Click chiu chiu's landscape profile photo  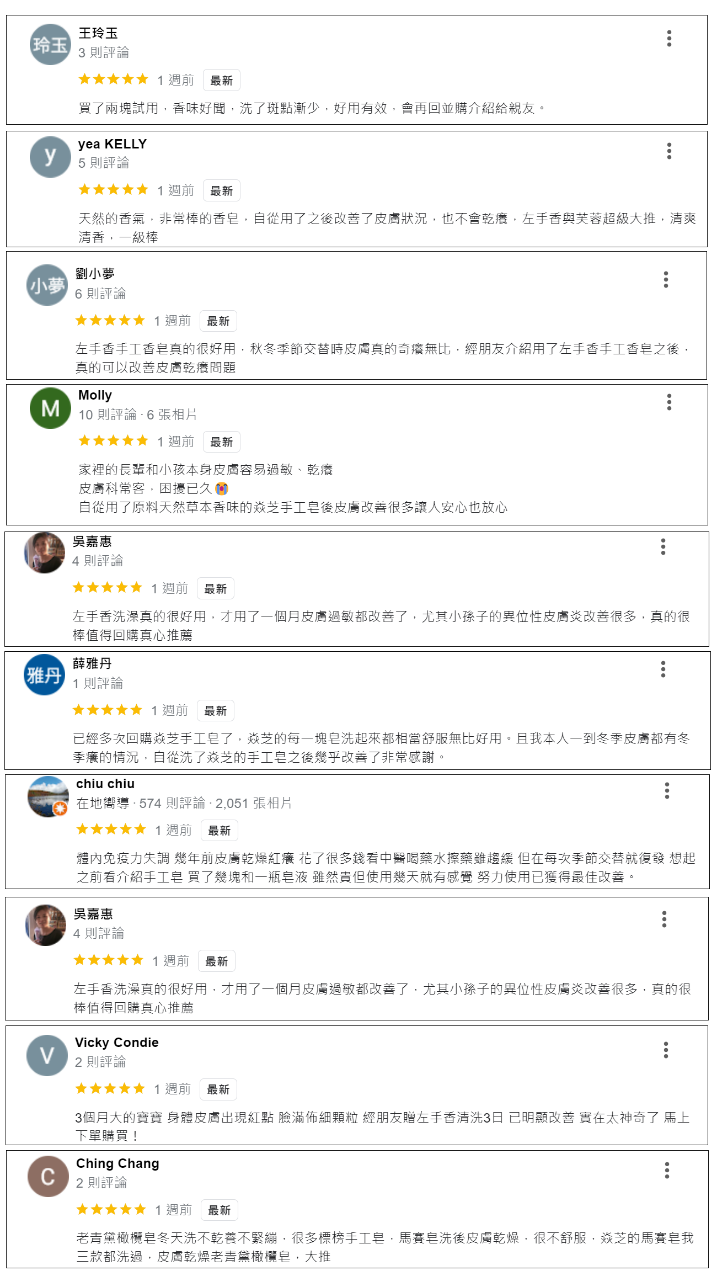point(48,796)
